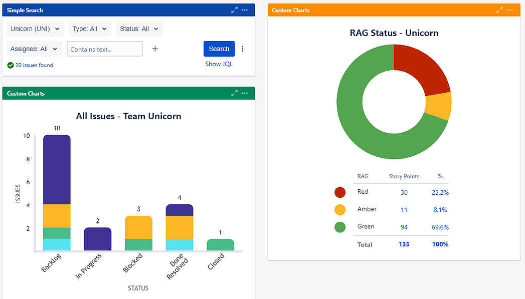Click inside the Contains text field
This screenshot has width=525, height=299.
click(104, 49)
